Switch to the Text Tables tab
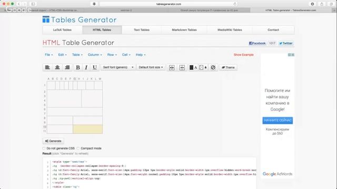The width and height of the screenshot is (337, 189). [142, 30]
